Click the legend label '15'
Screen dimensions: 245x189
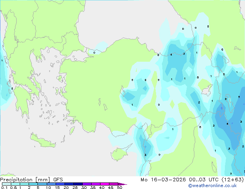pyautogui.click(x=57, y=187)
